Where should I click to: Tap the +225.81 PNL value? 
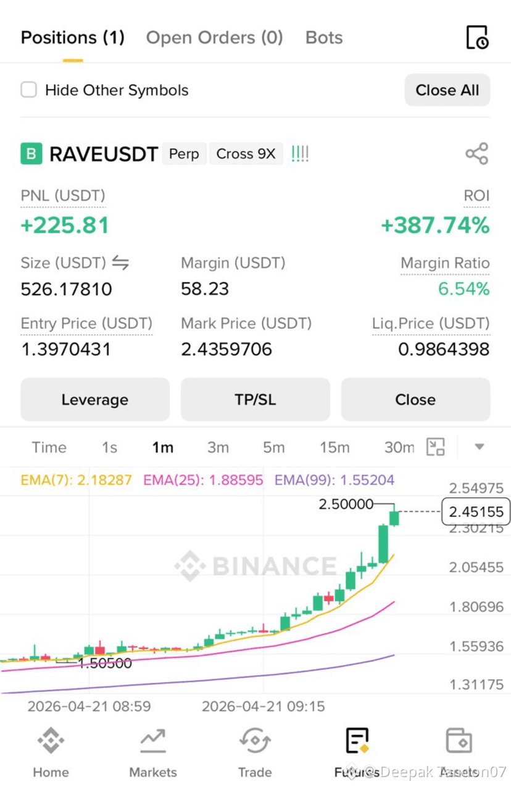click(65, 225)
